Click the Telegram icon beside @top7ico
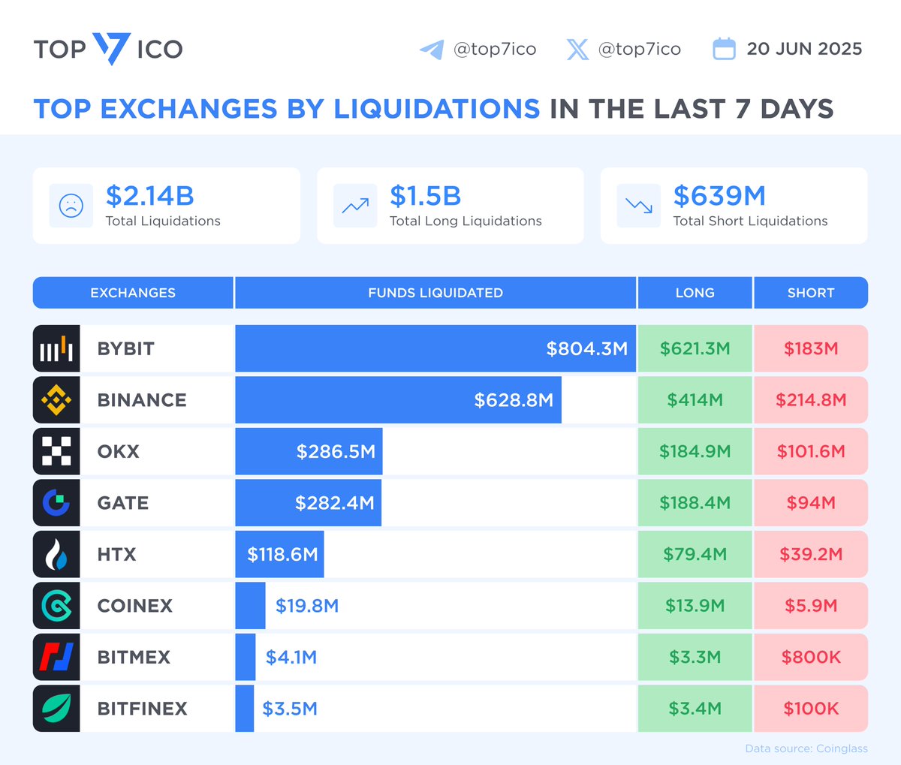The height and width of the screenshot is (765, 901). point(431,49)
